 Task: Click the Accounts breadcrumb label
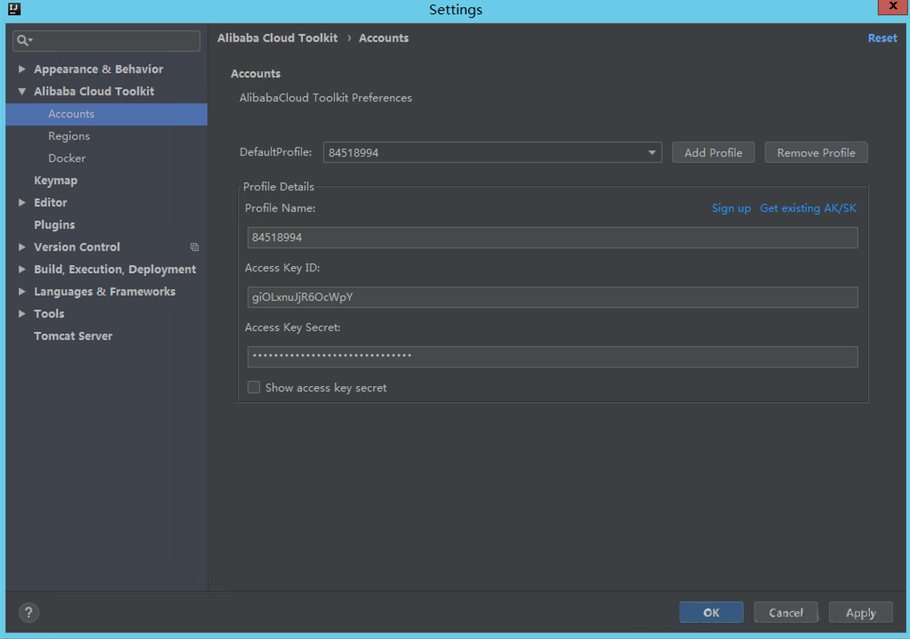(384, 38)
